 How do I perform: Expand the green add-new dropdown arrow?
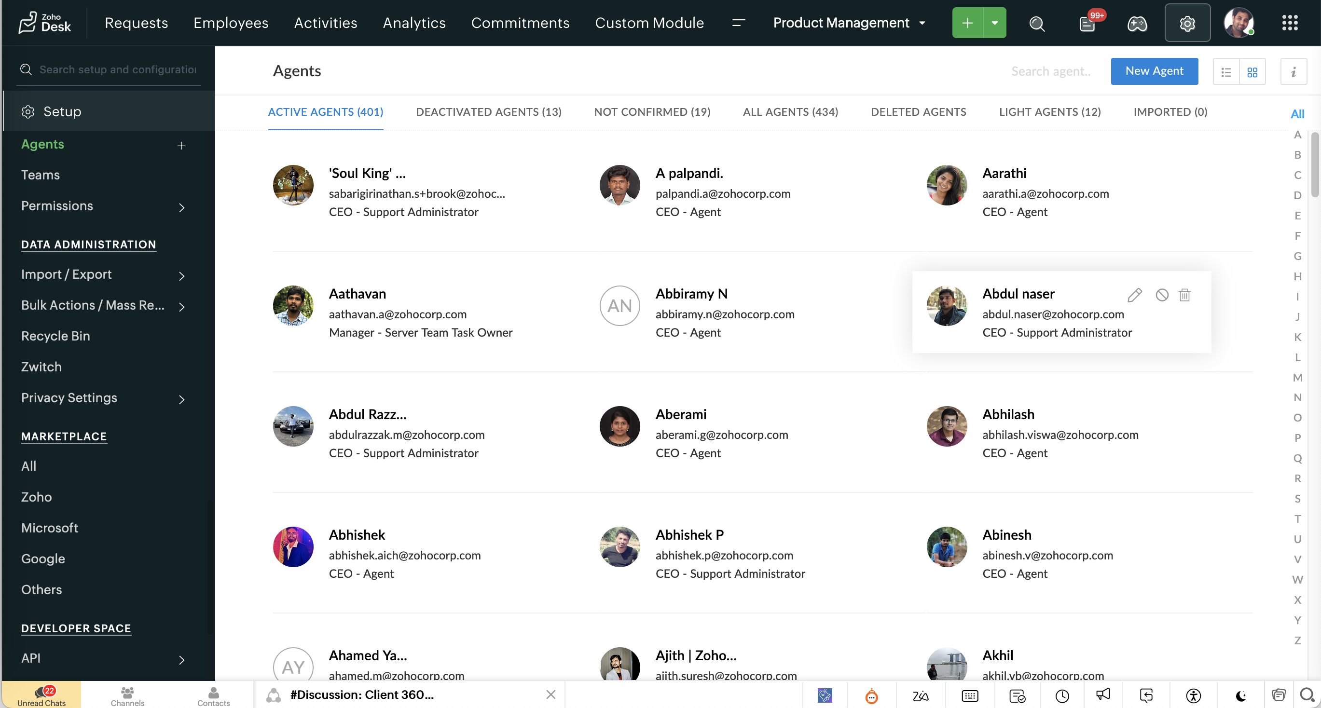tap(995, 23)
